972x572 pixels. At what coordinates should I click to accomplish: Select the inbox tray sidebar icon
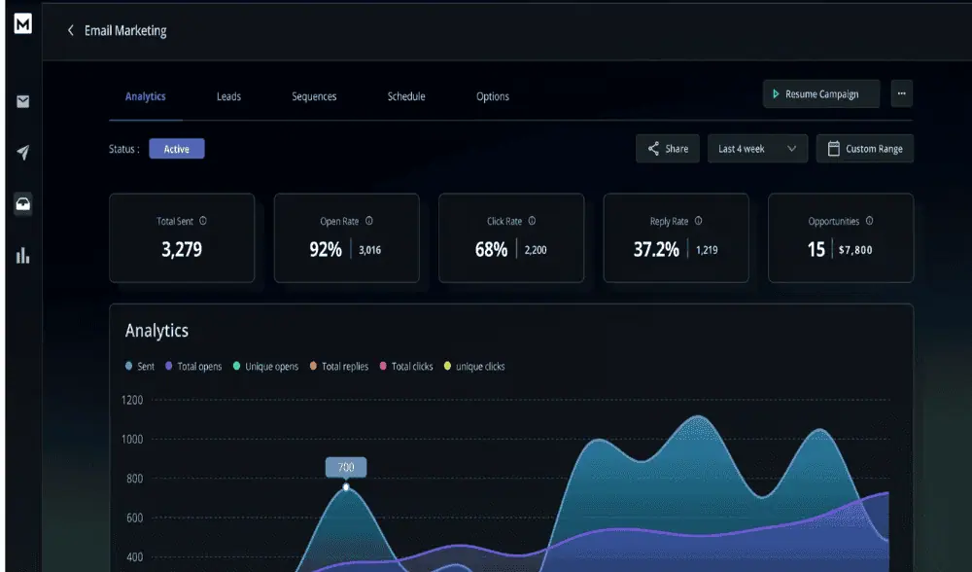[22, 204]
